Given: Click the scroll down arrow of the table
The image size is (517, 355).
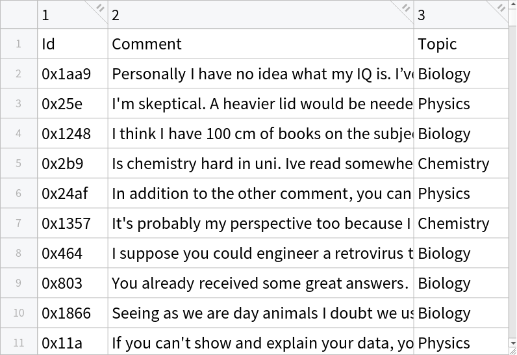Looking at the screenshot, I should tap(512, 341).
